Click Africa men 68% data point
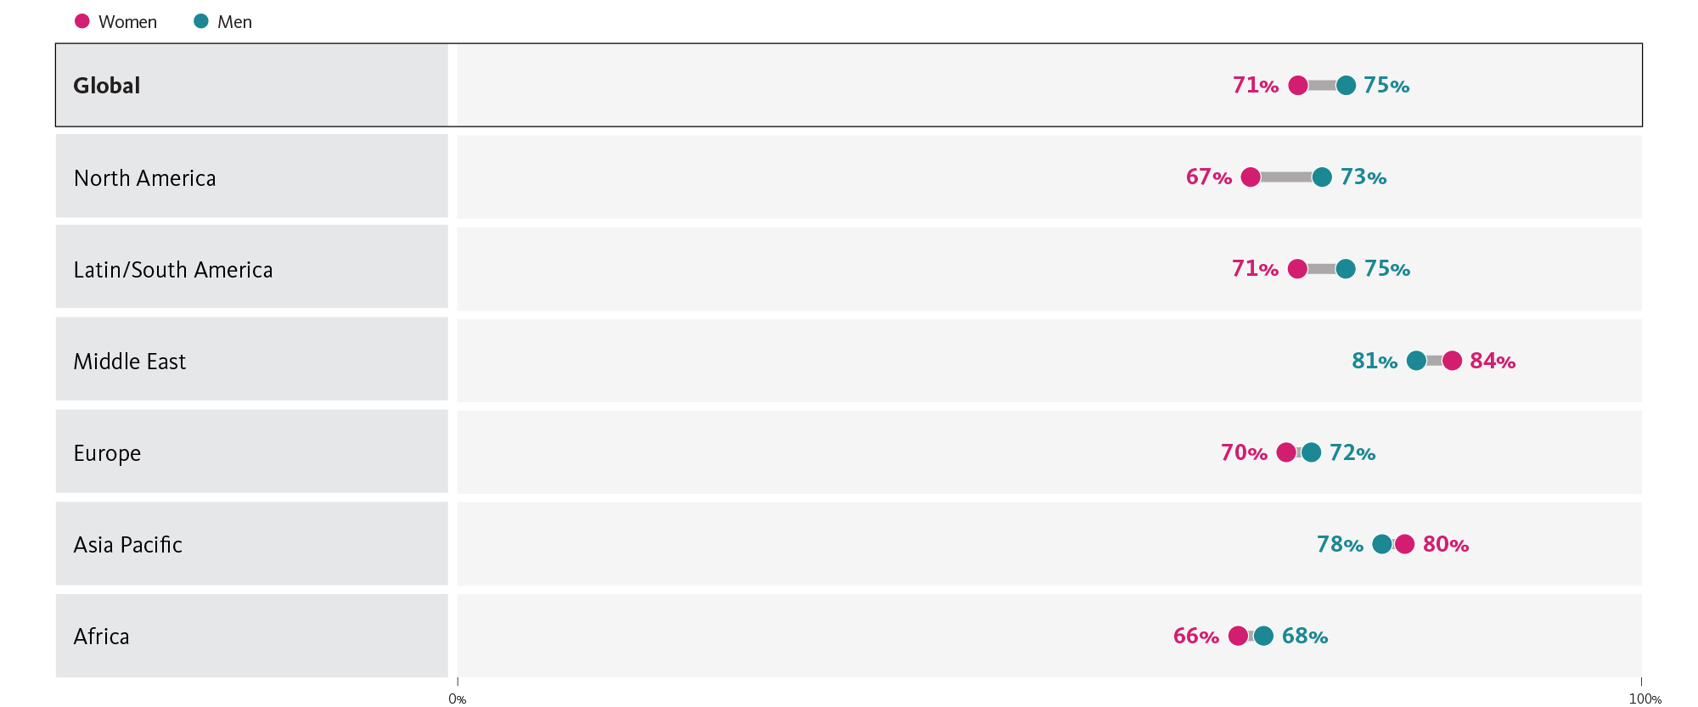 pyautogui.click(x=1264, y=636)
